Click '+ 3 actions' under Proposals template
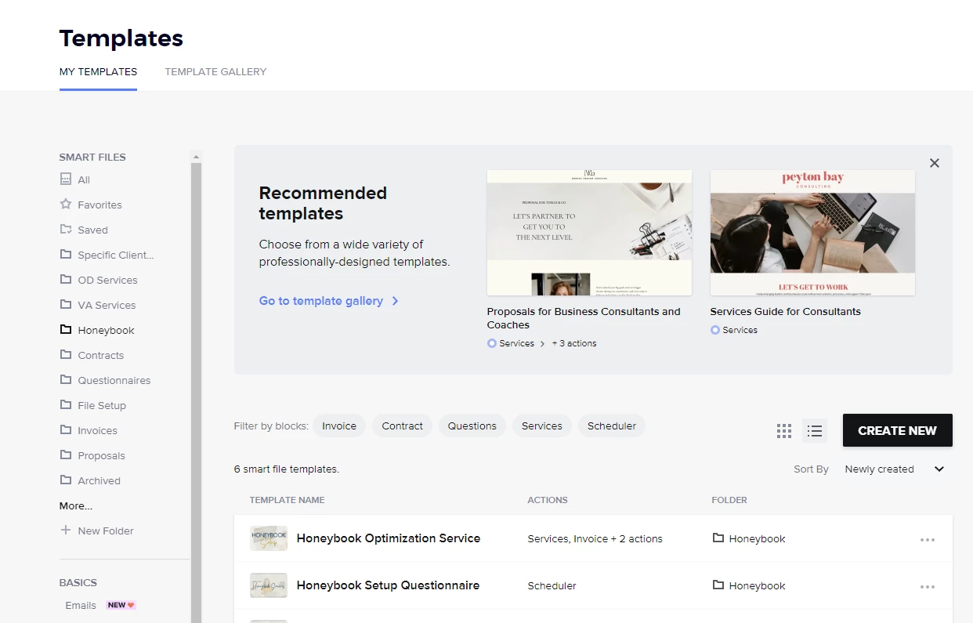This screenshot has width=973, height=623. (x=574, y=343)
